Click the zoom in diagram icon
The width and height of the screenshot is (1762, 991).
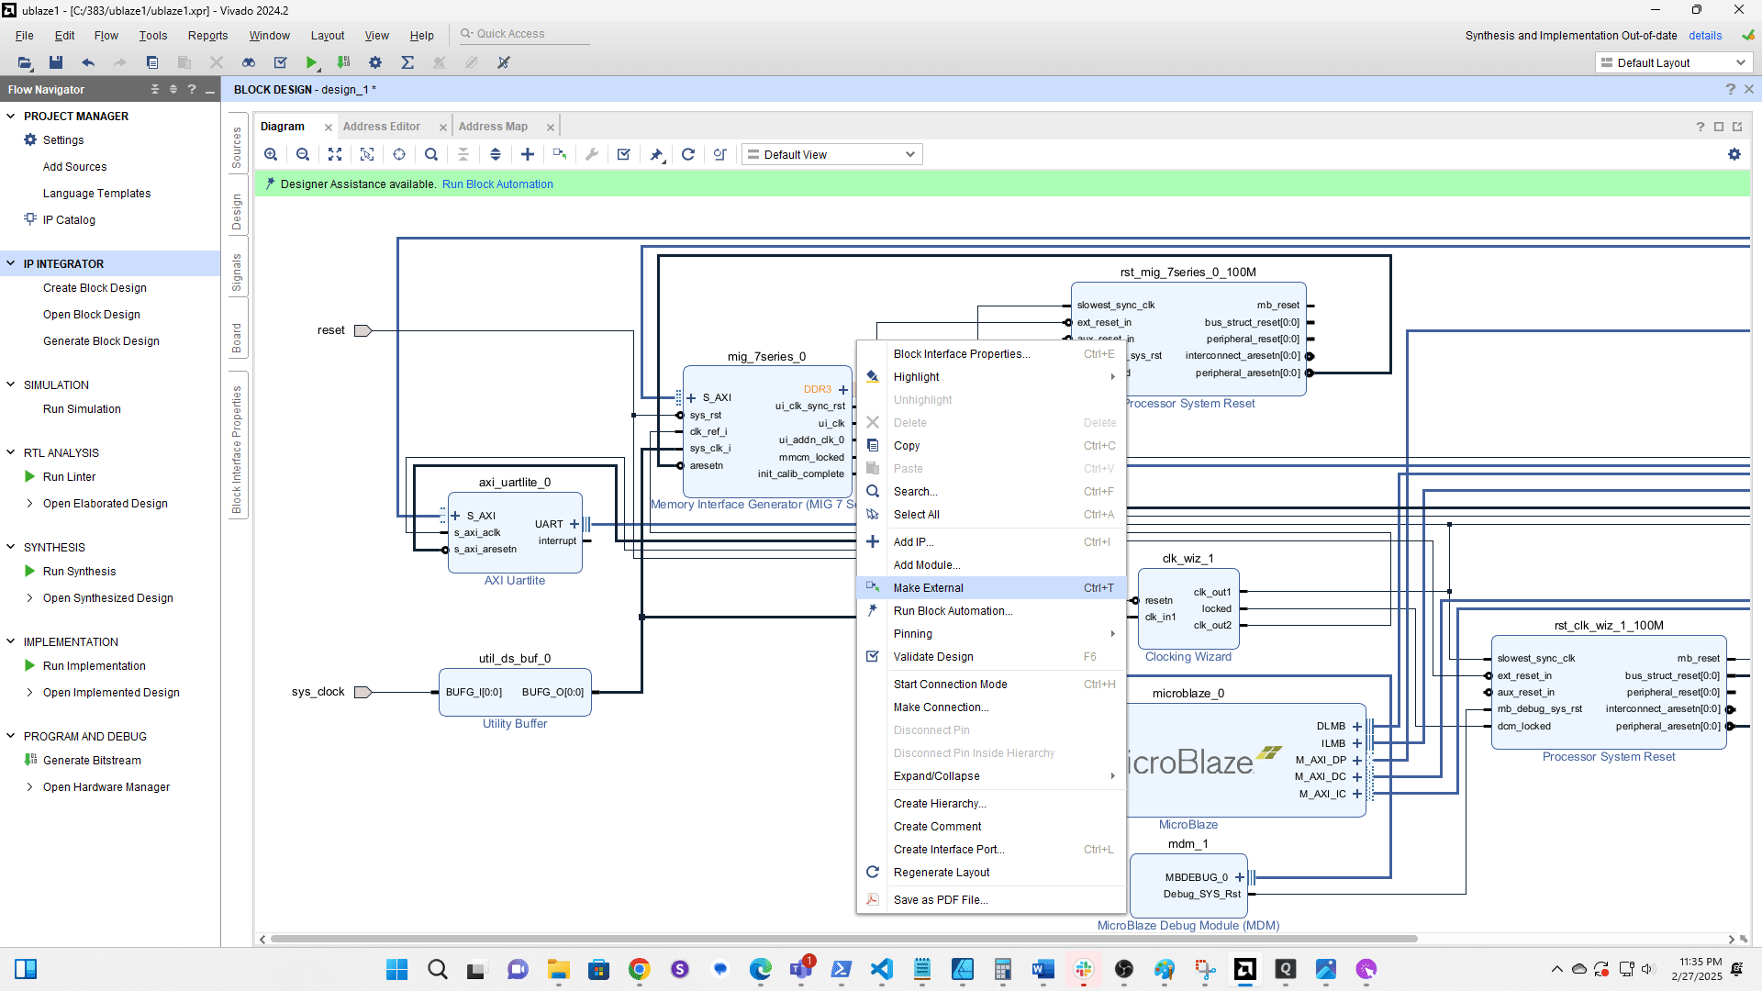pos(271,154)
